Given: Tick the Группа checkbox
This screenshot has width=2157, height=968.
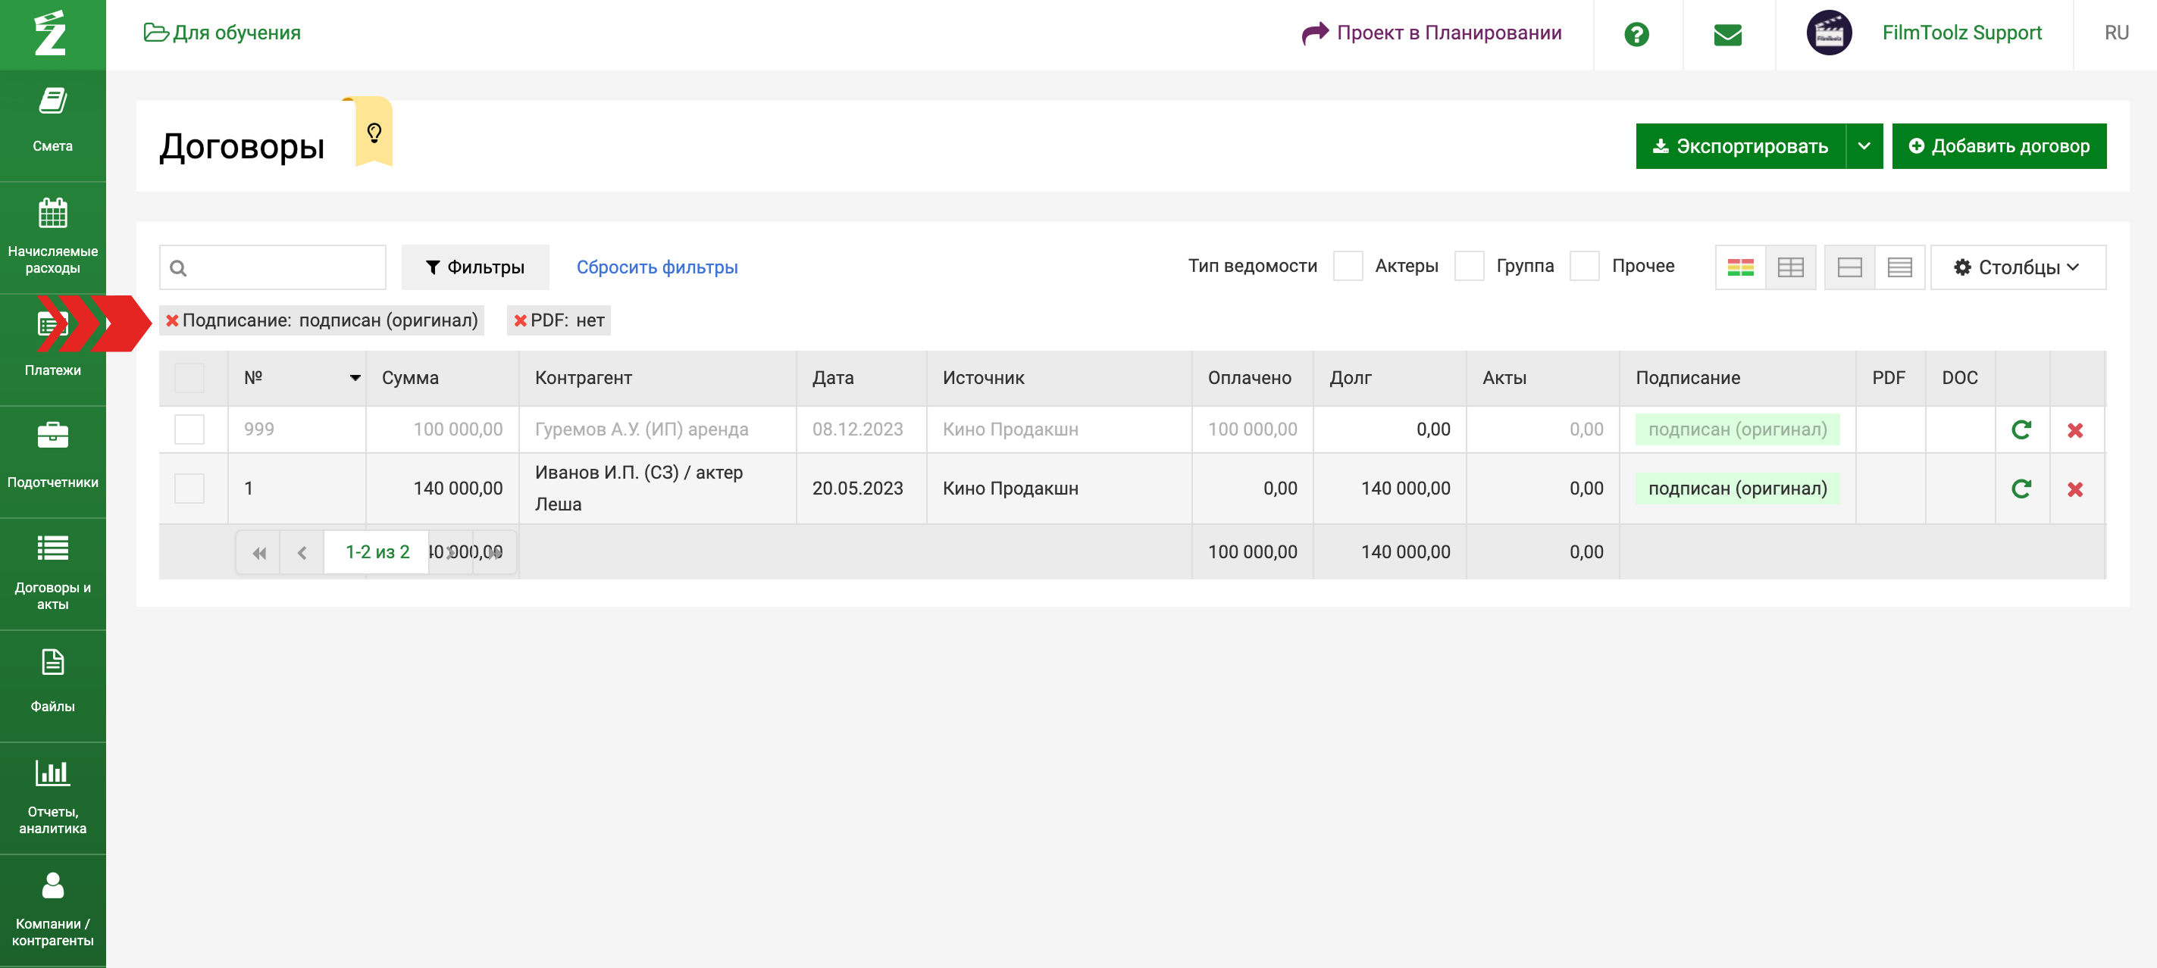Looking at the screenshot, I should pos(1469,267).
